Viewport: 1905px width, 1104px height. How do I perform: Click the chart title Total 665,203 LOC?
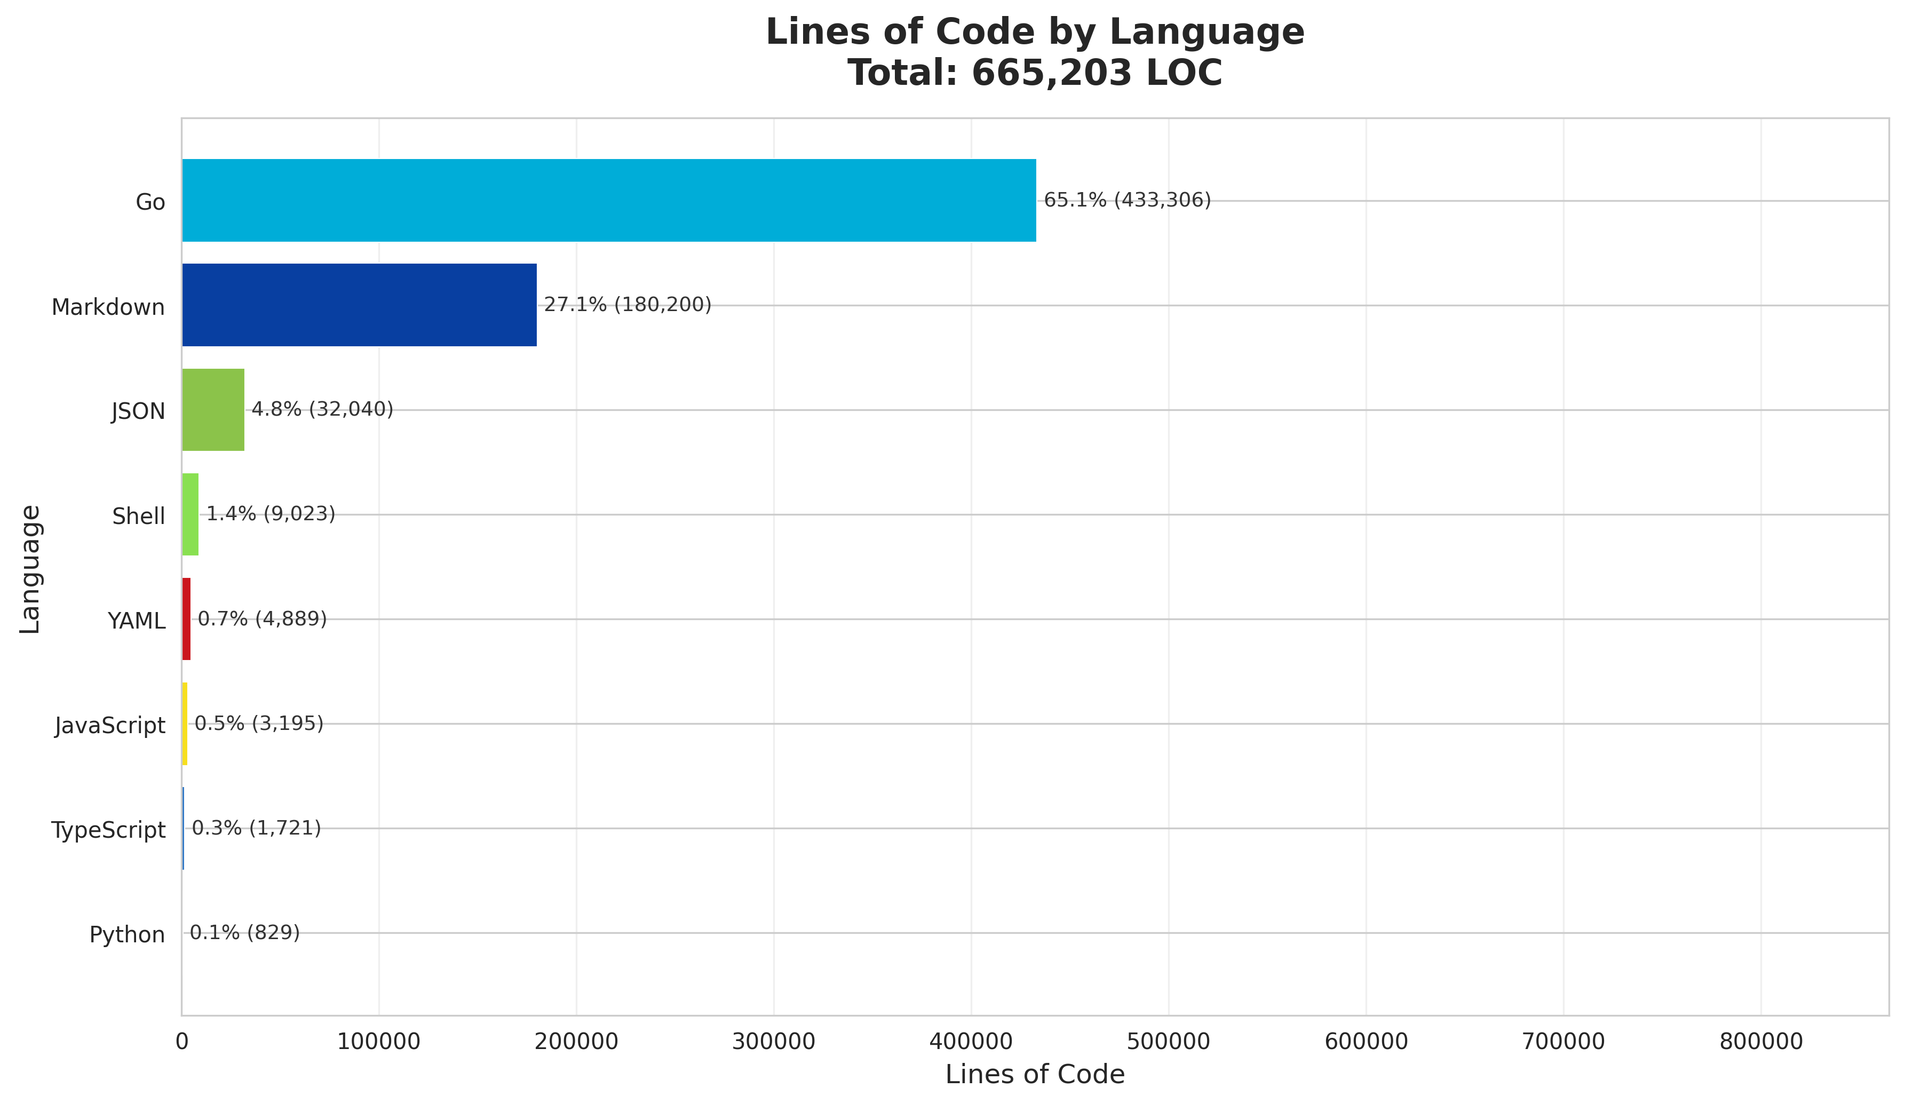(x=1034, y=73)
